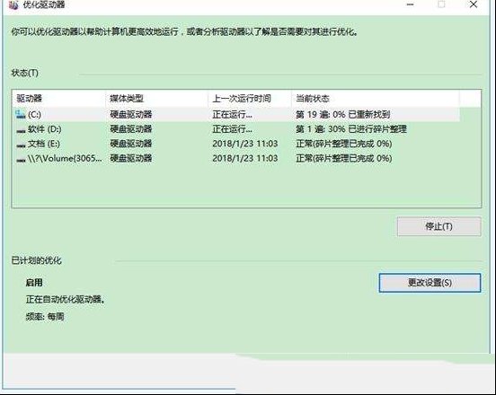Click the \\?\Volume drive icon
This screenshot has height=395, width=496.
click(21, 160)
